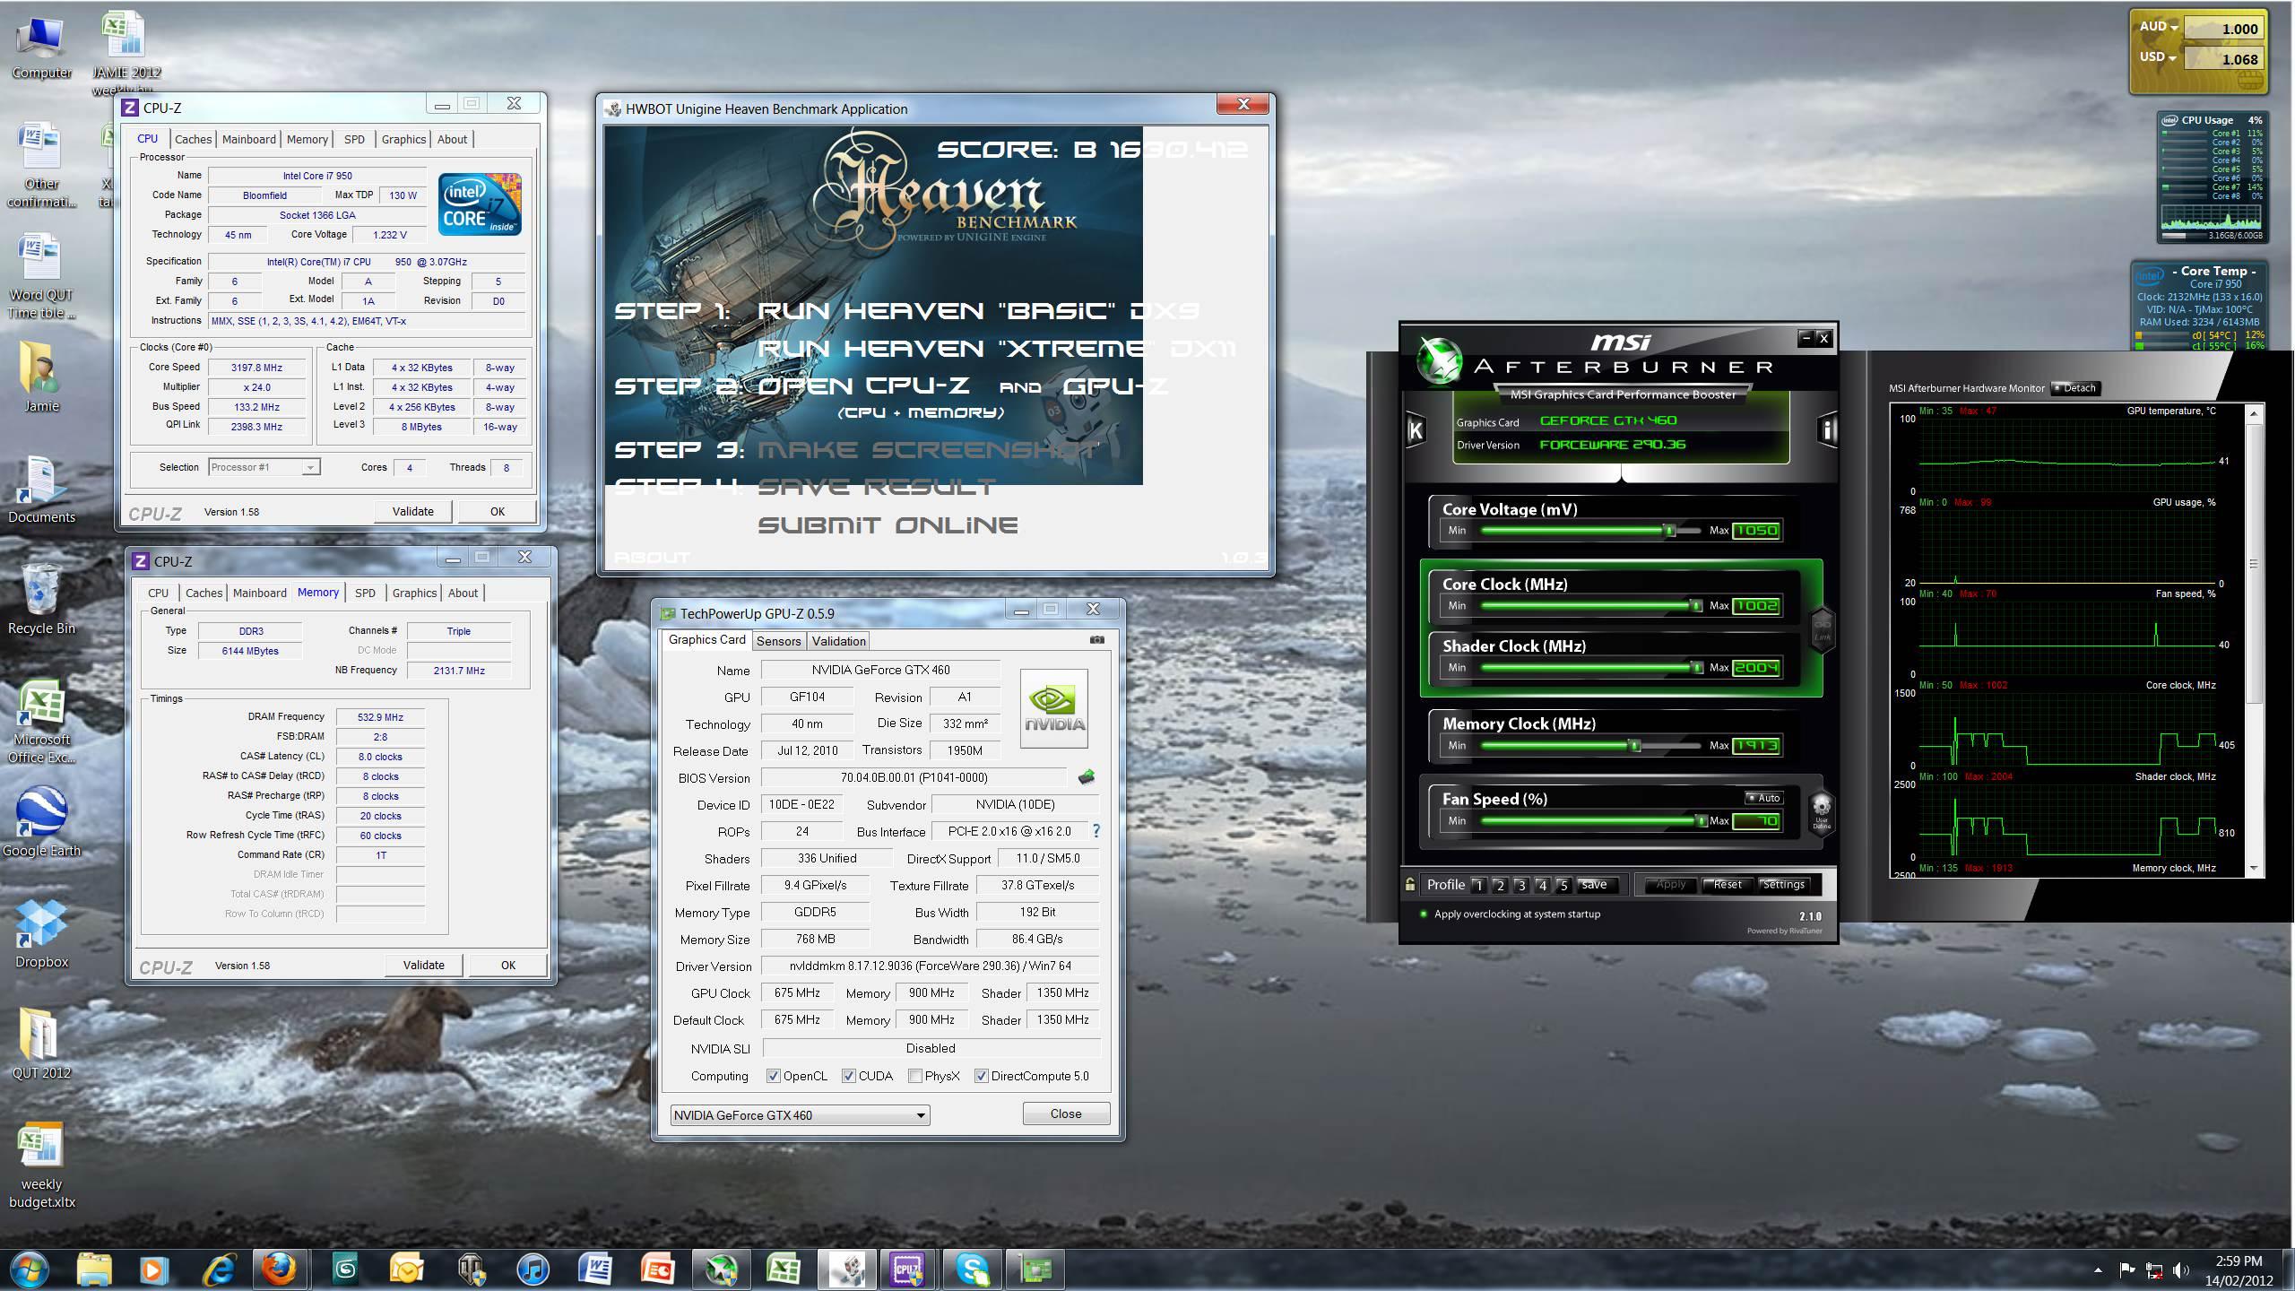Viewport: 2295px width, 1291px height.
Task: Switch to CPU-Z via taskbar icon
Action: coord(907,1269)
